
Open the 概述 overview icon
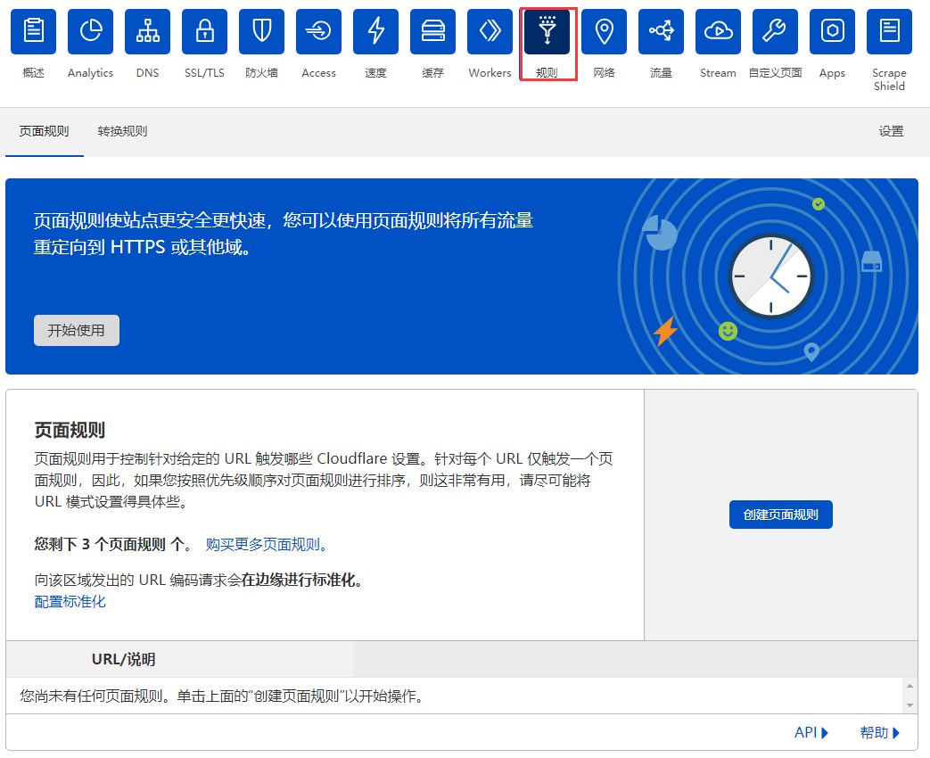(x=33, y=31)
